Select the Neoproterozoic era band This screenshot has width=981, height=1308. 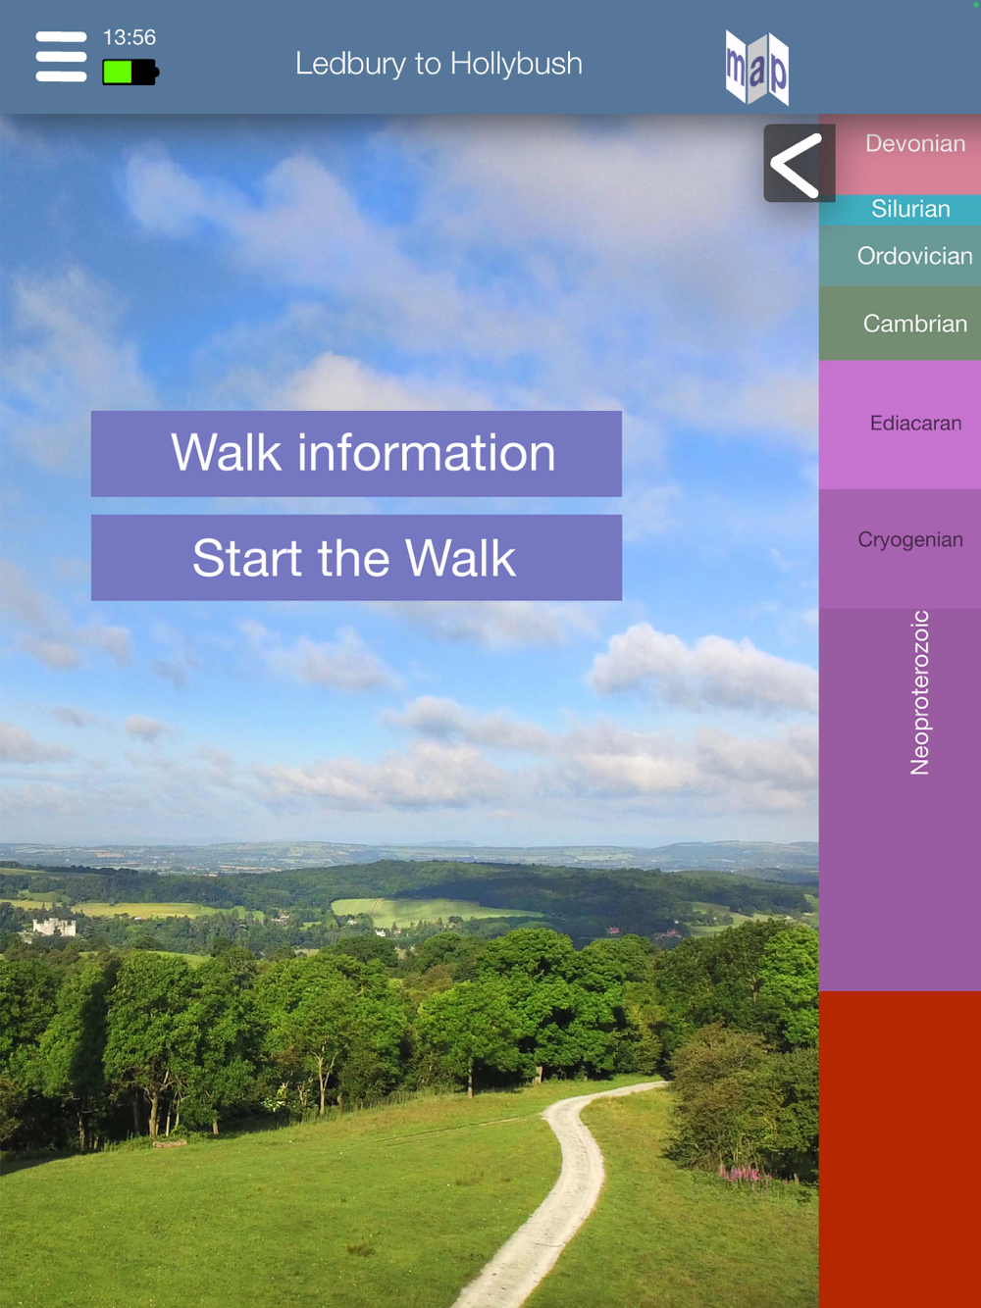coord(901,799)
